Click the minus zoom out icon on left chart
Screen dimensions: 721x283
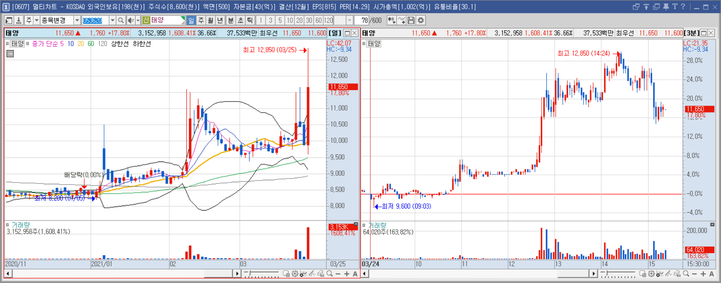pos(338,274)
